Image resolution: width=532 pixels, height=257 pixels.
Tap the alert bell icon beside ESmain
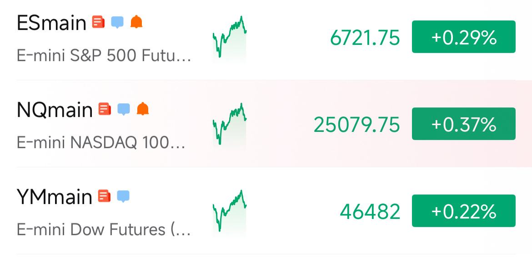136,22
